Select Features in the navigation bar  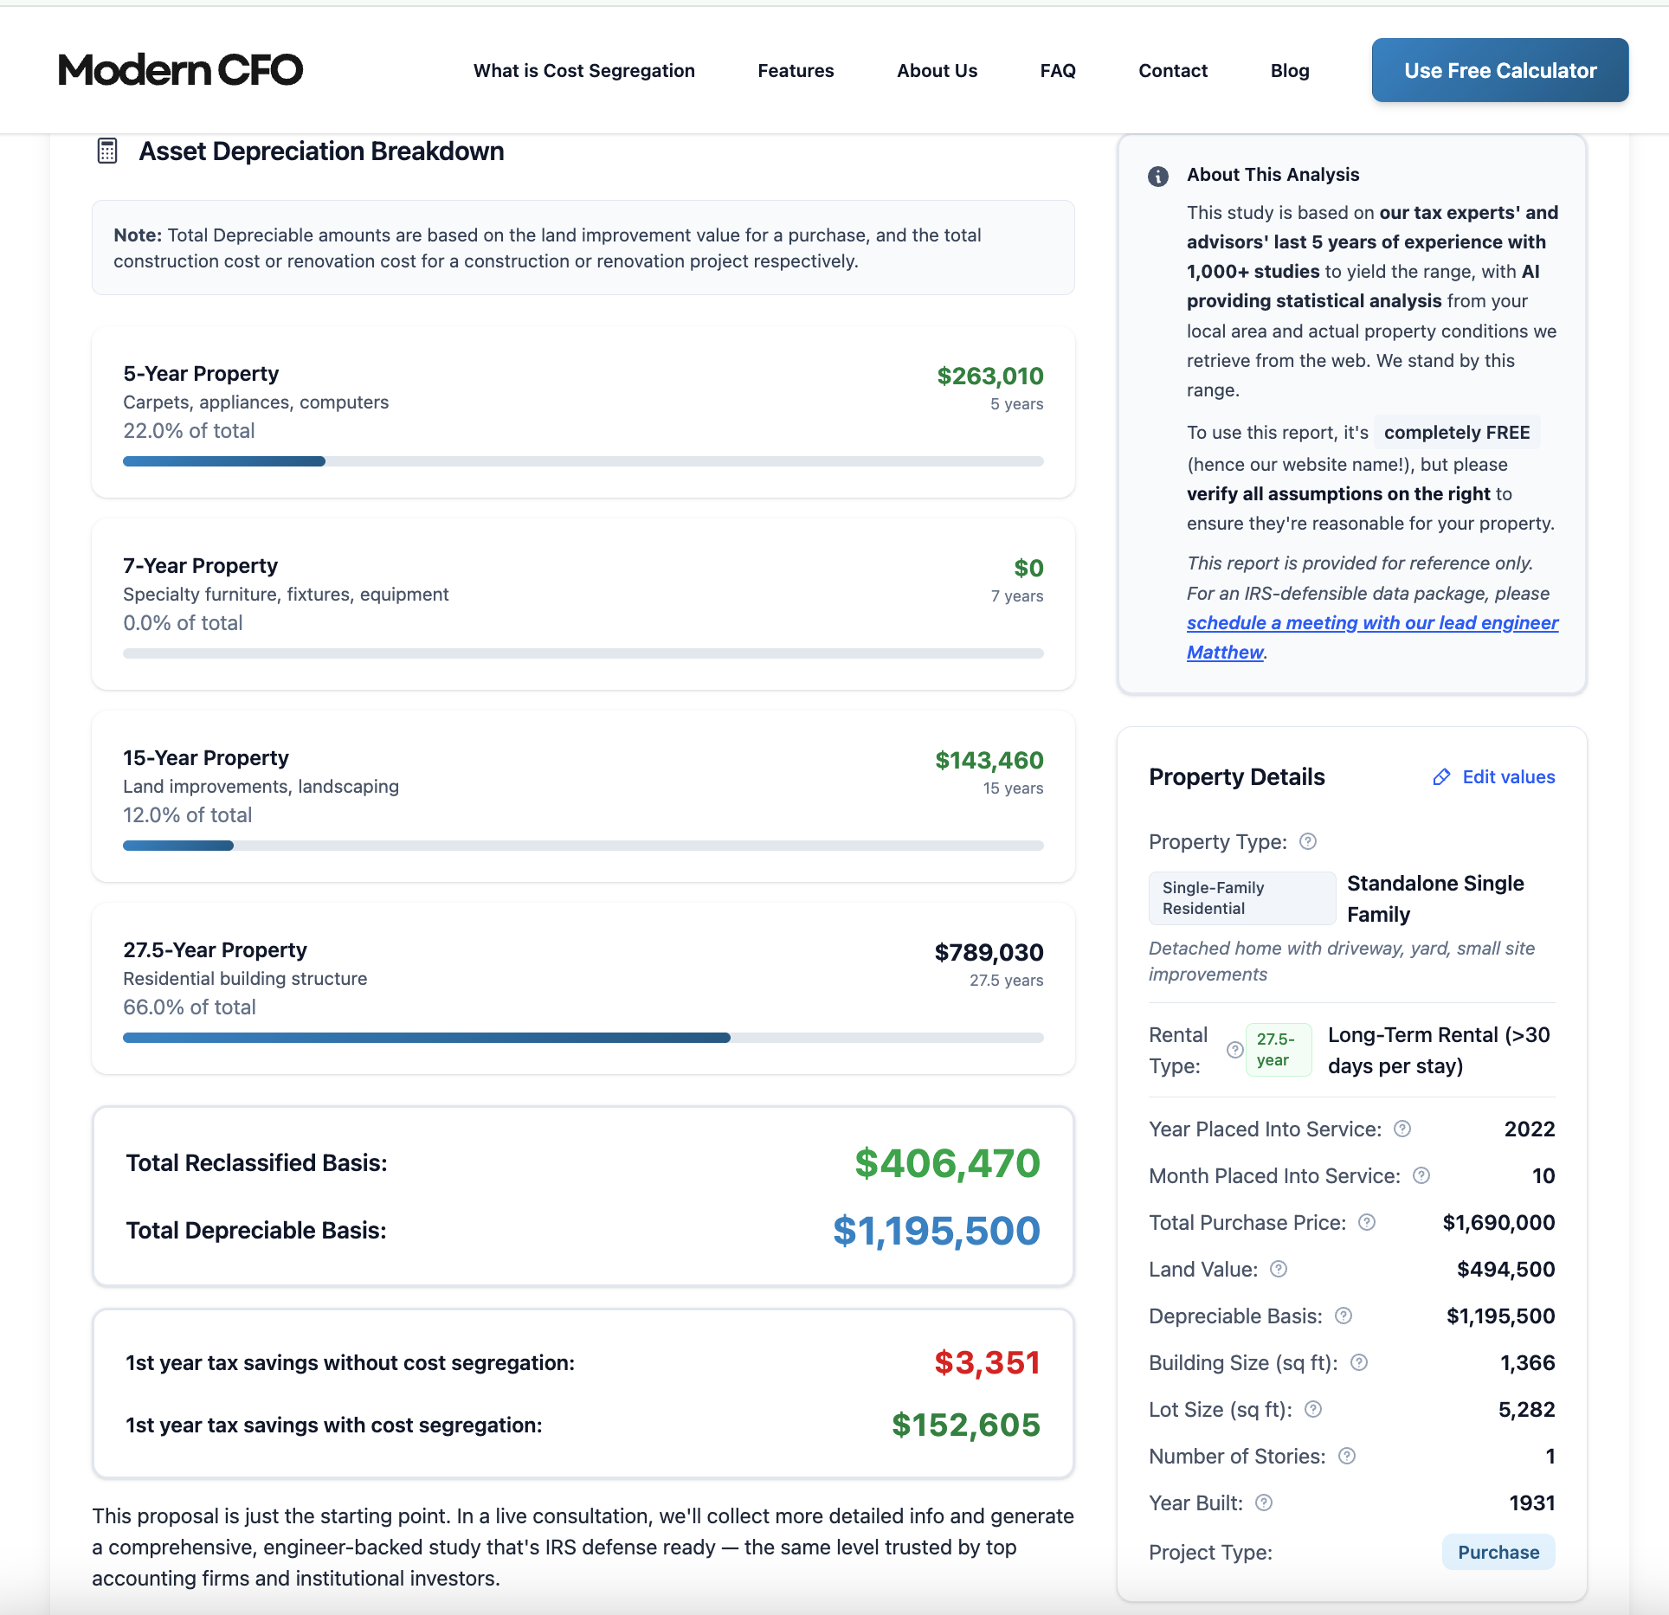(x=795, y=70)
